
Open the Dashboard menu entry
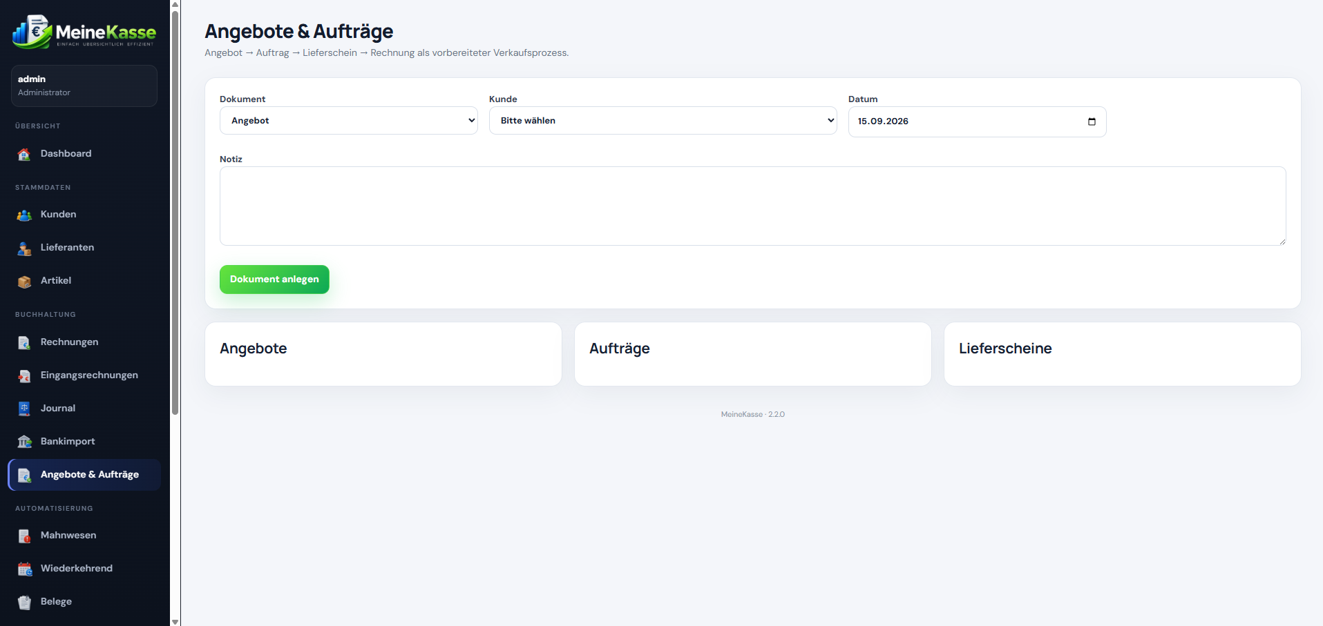pyautogui.click(x=66, y=153)
